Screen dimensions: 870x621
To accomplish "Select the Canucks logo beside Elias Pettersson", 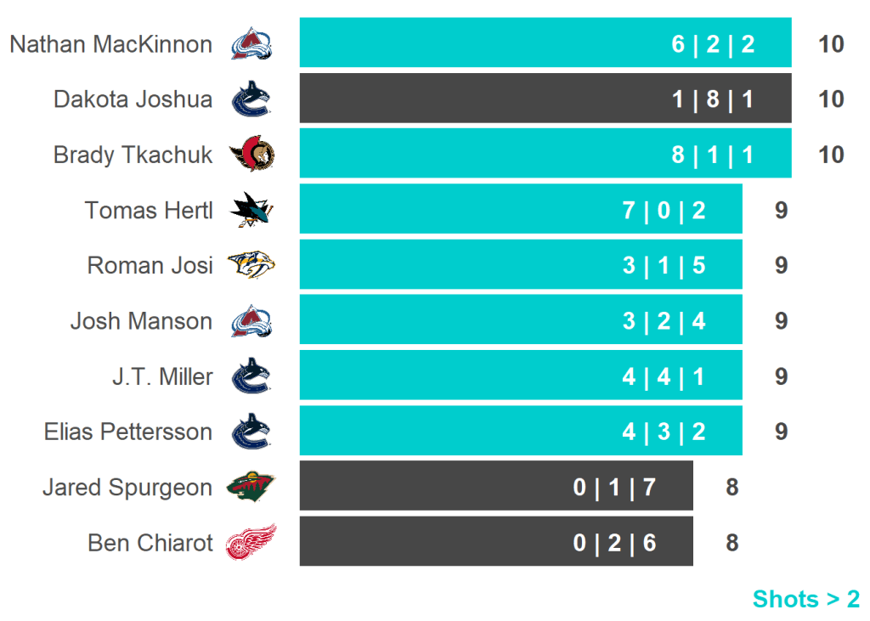I will pos(251,432).
